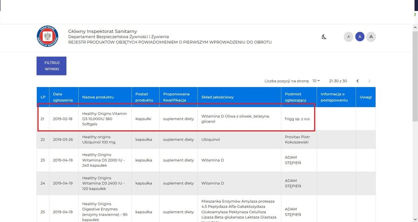Click the Digestive Enzymes product row

point(105,212)
